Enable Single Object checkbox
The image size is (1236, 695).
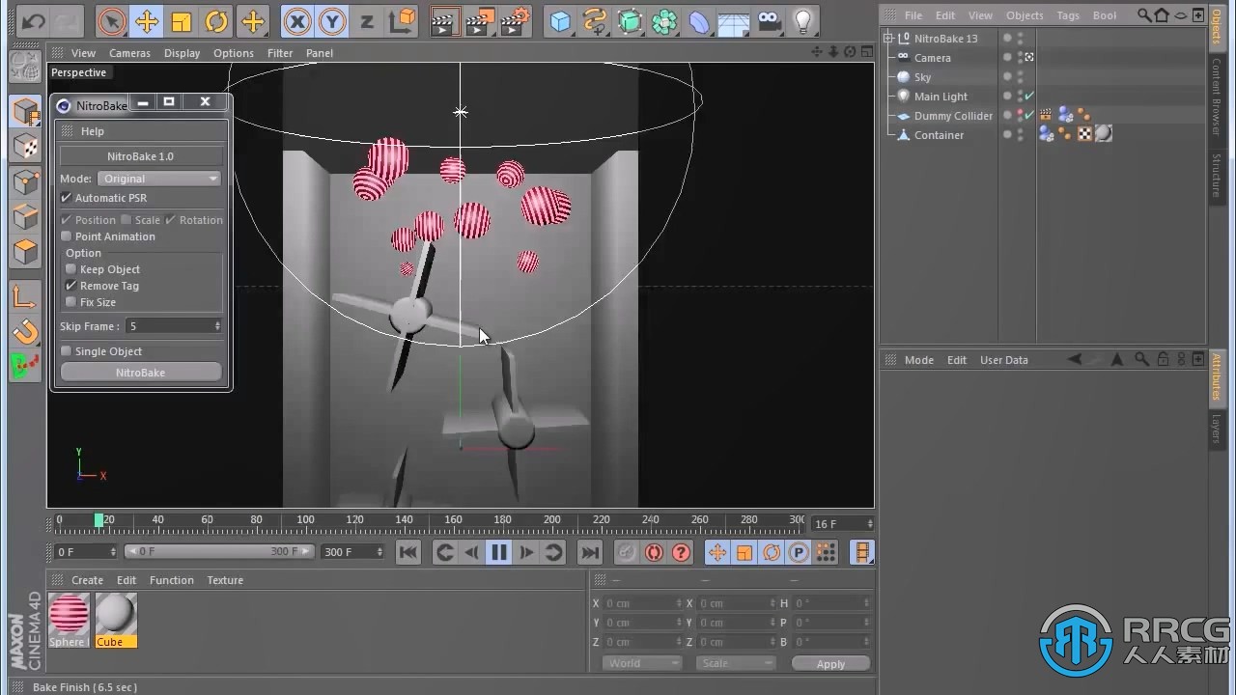tap(67, 351)
